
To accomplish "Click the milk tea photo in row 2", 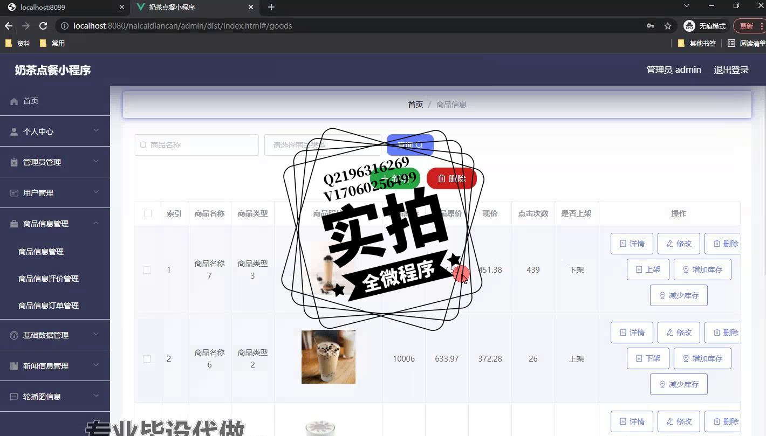I will coord(328,357).
